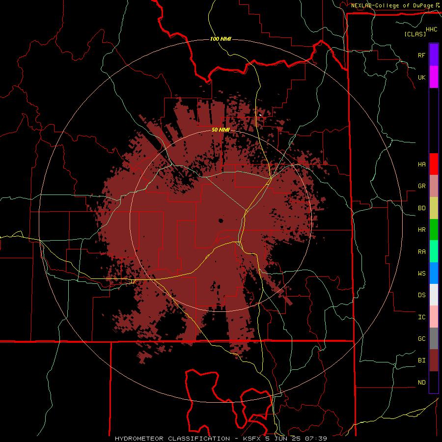
Task: Click the RA legend label
Action: click(421, 251)
